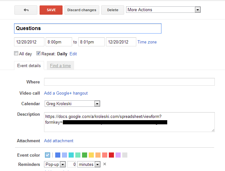Viewport: 225px width, 171px height.
Task: Open the More Actions dropdown
Action: coord(163,10)
